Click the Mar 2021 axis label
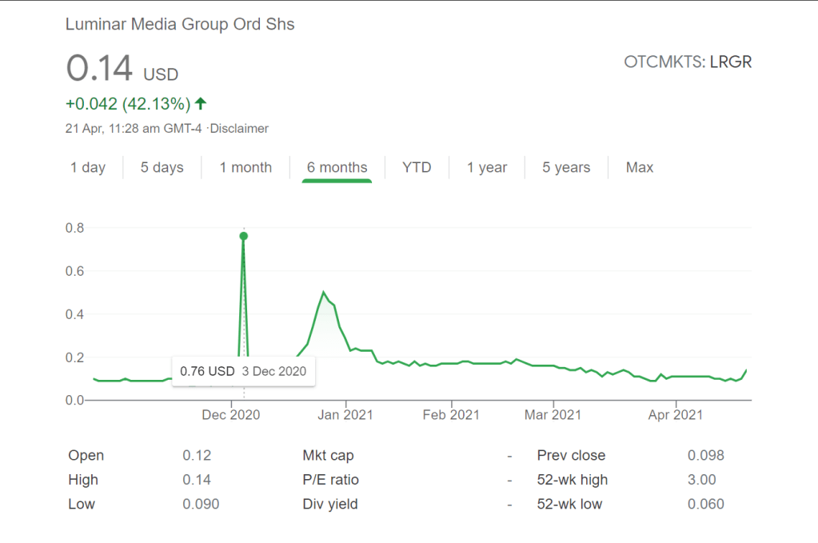Viewport: 818px width, 543px height. (553, 414)
